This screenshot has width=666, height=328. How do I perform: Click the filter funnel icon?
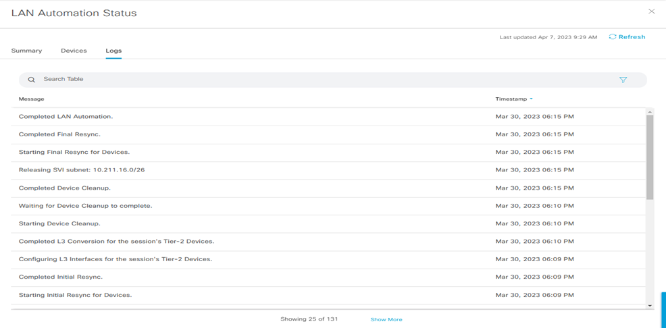(623, 80)
